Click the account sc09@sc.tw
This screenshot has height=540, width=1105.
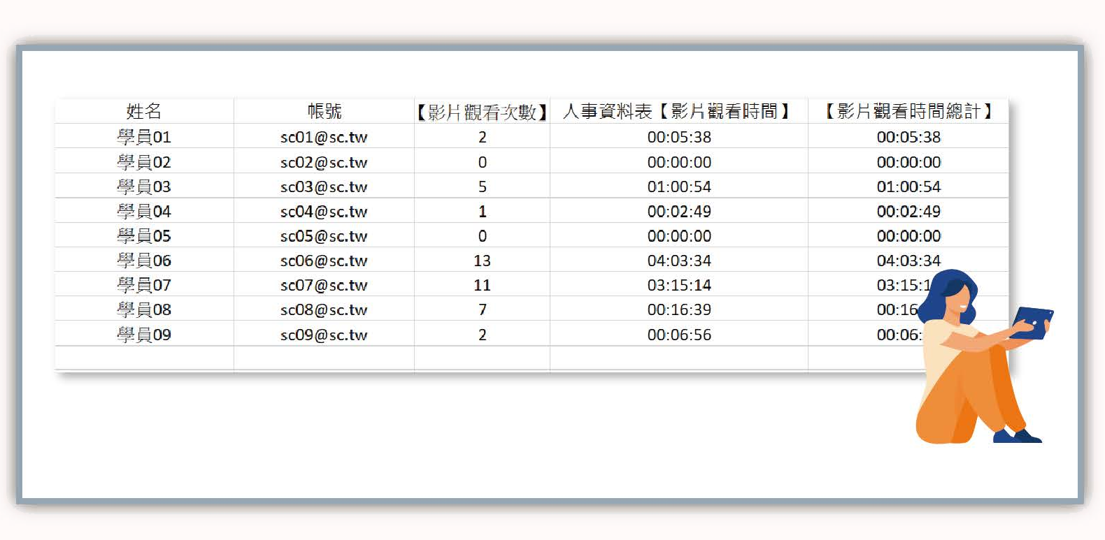324,335
